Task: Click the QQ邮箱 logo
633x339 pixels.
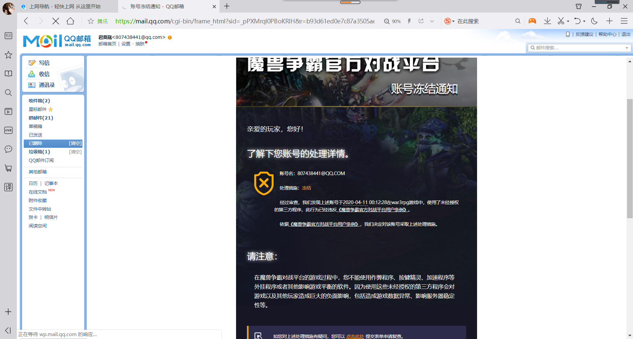Action: tap(57, 41)
